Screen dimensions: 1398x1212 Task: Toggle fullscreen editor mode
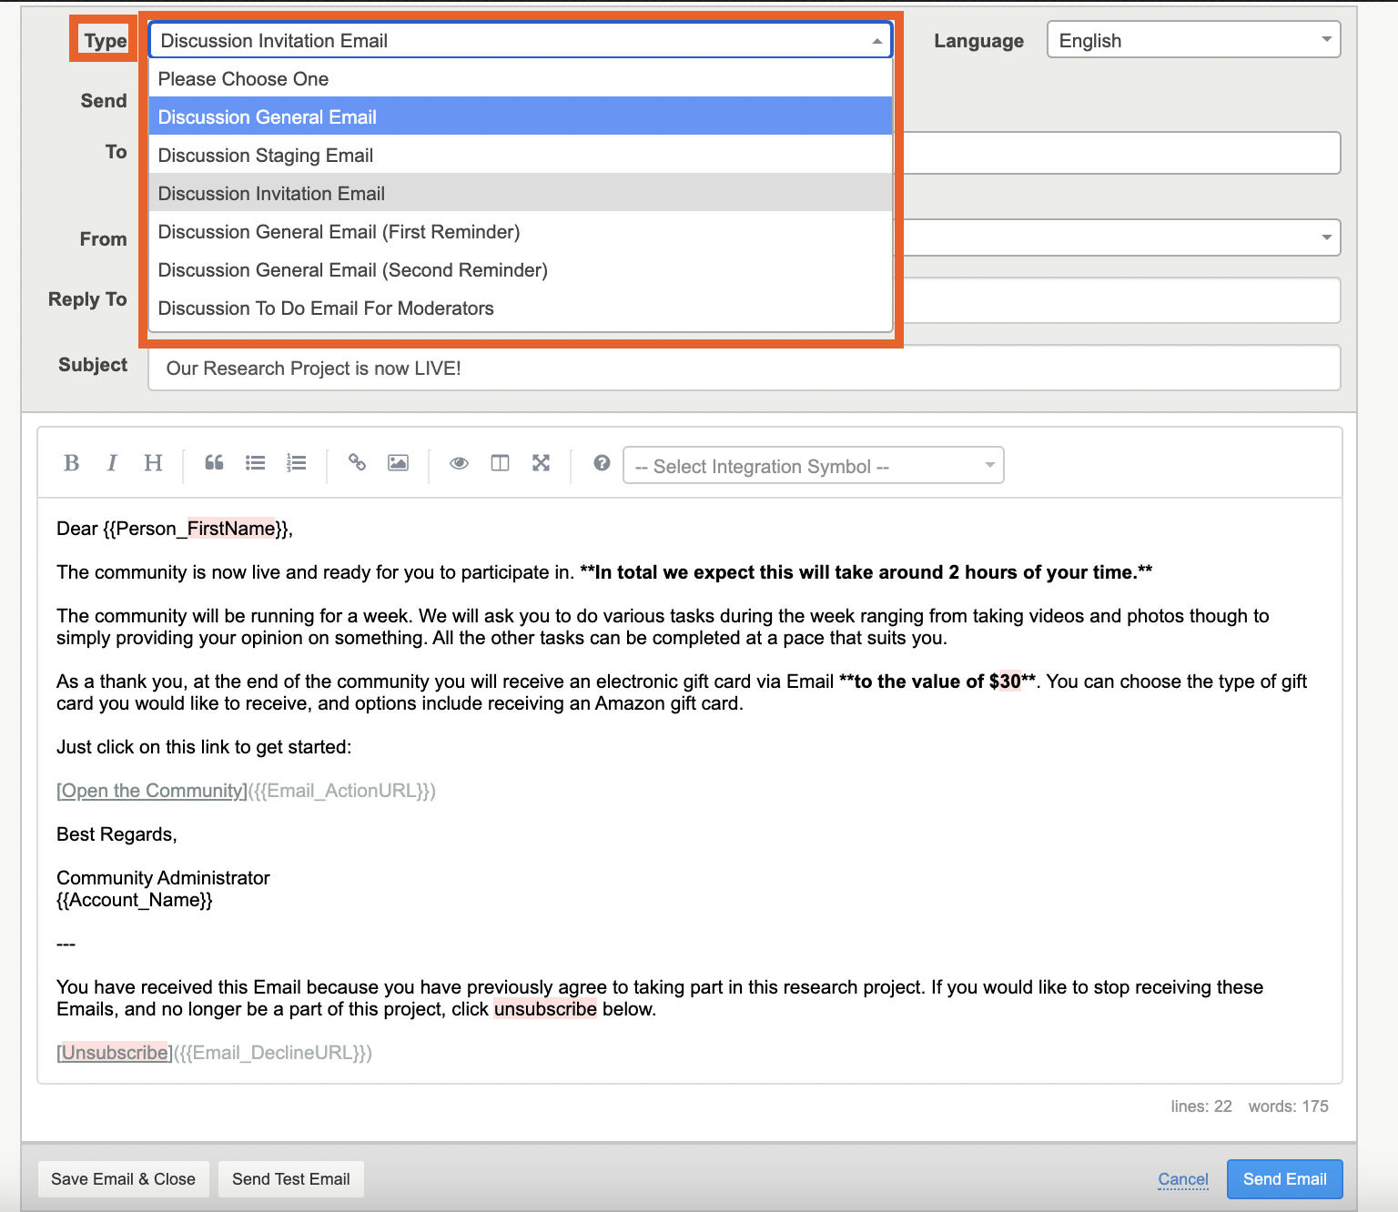coord(541,463)
